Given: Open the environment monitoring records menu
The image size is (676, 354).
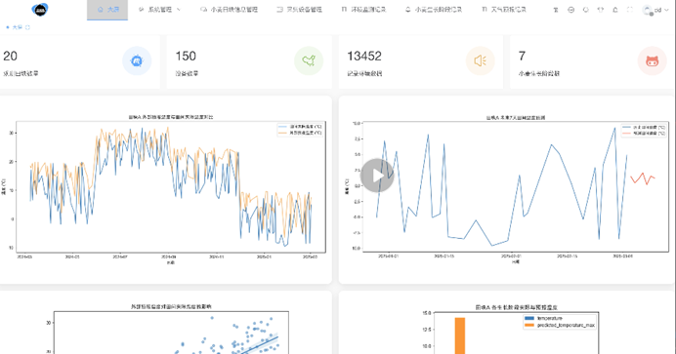Looking at the screenshot, I should 363,10.
